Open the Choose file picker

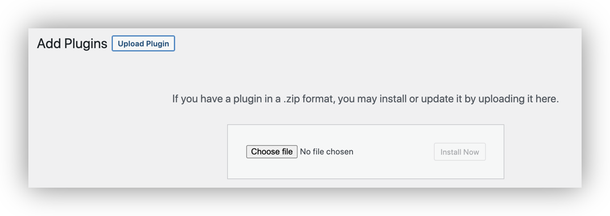point(271,151)
